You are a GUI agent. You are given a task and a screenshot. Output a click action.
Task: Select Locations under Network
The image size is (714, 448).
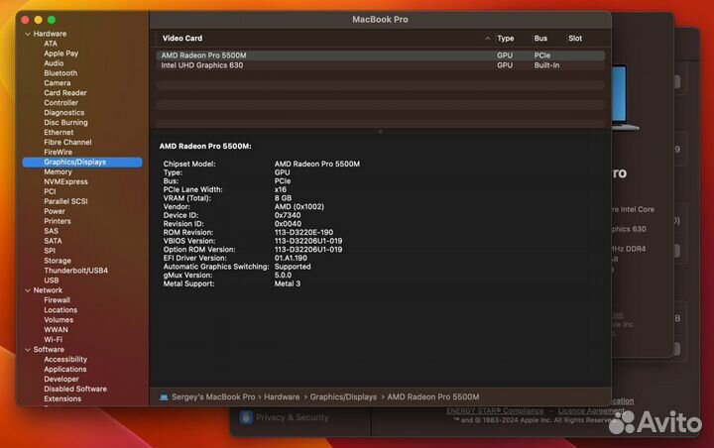click(60, 310)
